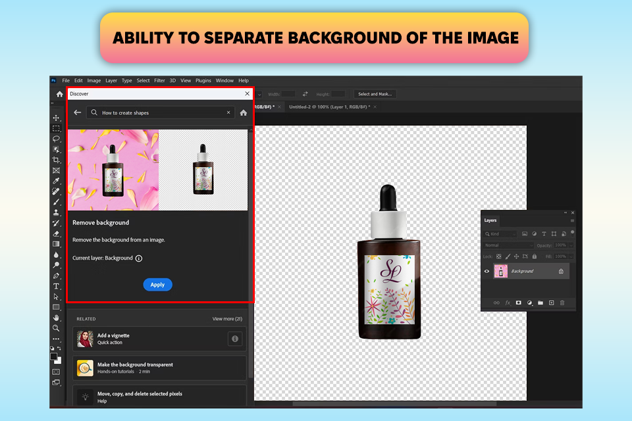Toggle Quick Mask mode icon
Image resolution: width=632 pixels, height=421 pixels.
56,372
